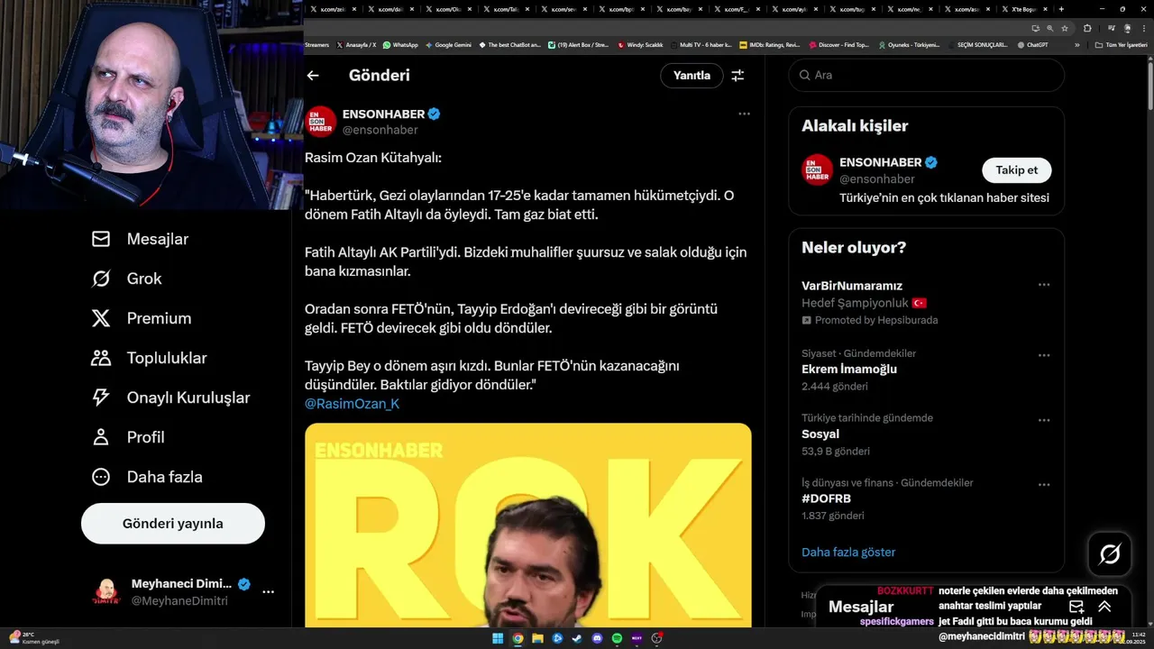This screenshot has width=1154, height=649.
Task: Go back using the arrow beside Gönderi
Action: [313, 76]
